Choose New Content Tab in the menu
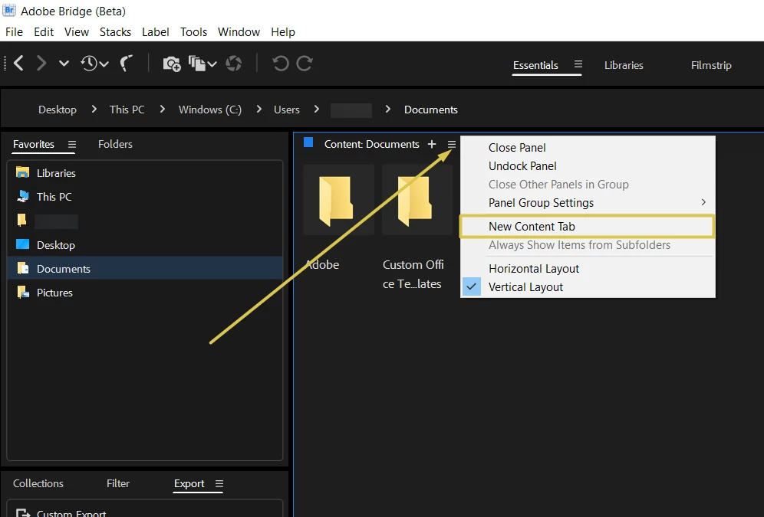The width and height of the screenshot is (764, 517). 588,227
